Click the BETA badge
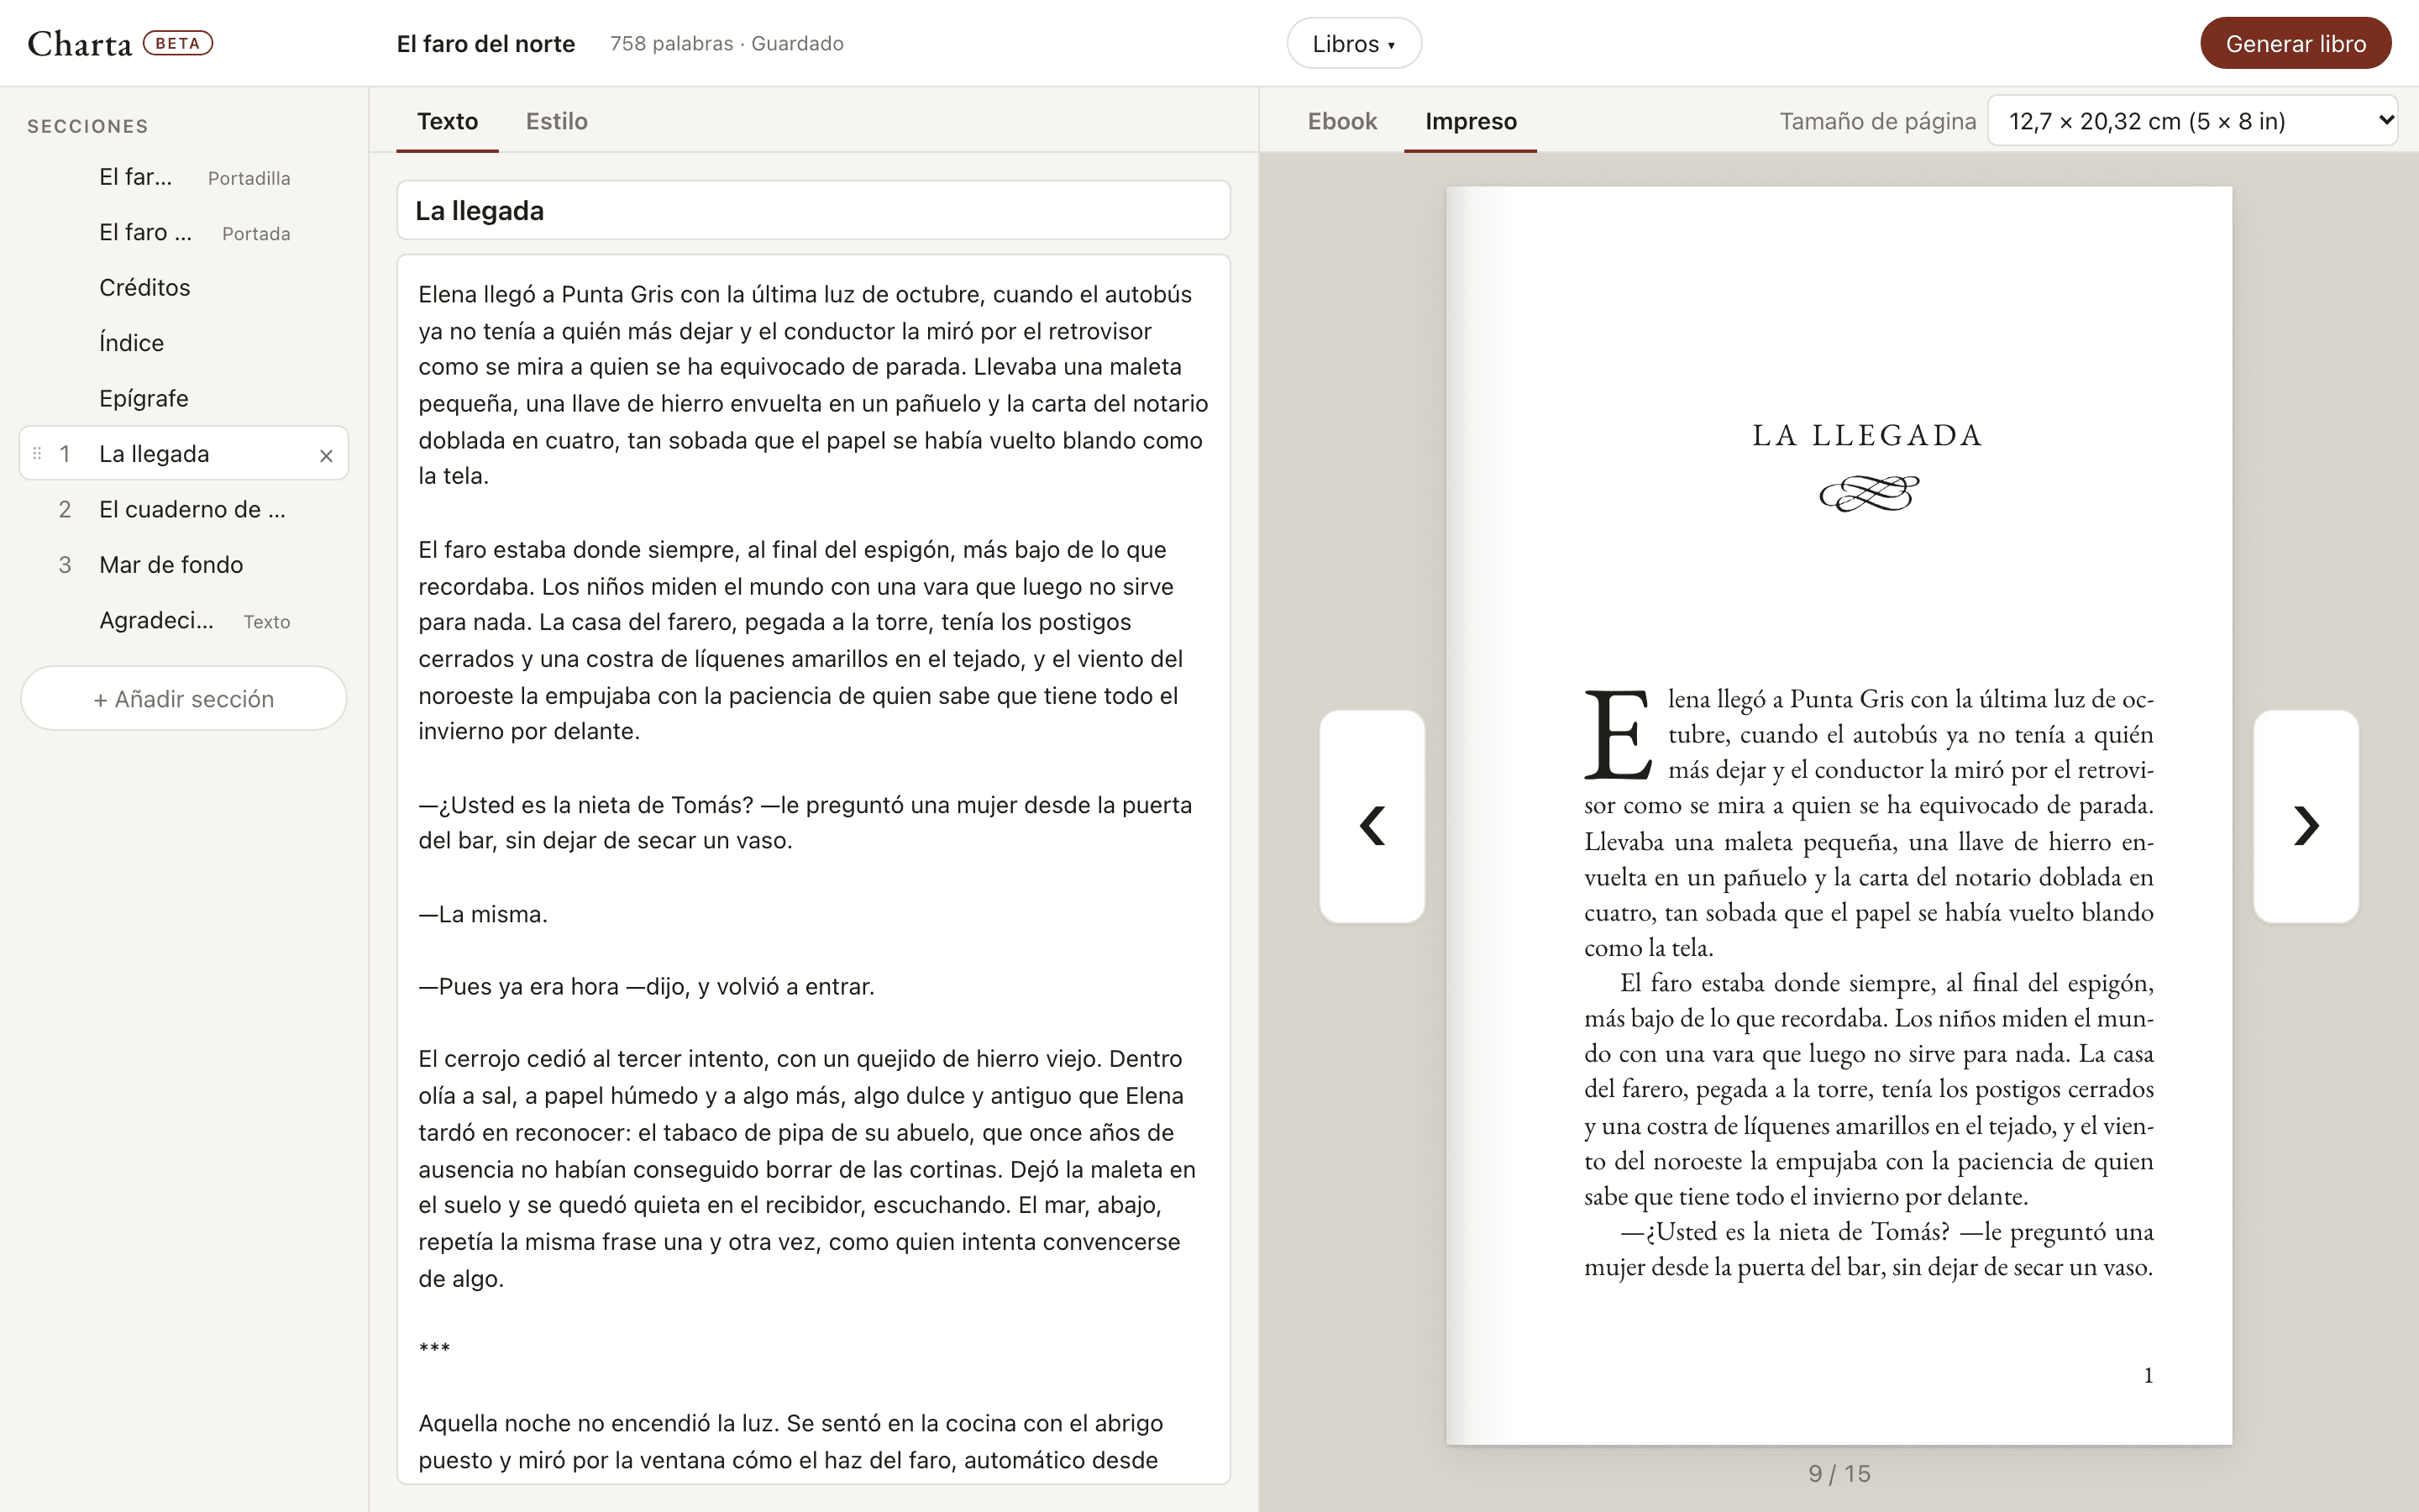 point(178,43)
